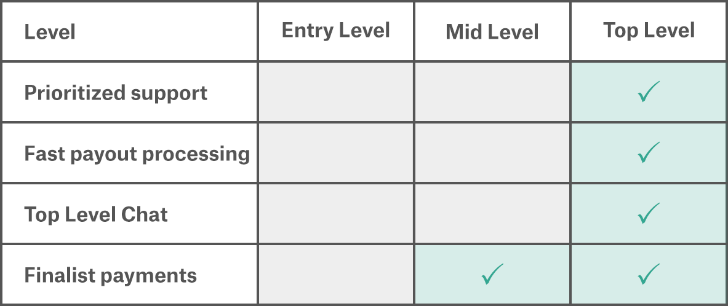Select the Mid Level column header
728x306 pixels.
click(492, 32)
